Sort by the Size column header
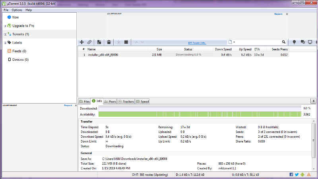 click(x=159, y=49)
